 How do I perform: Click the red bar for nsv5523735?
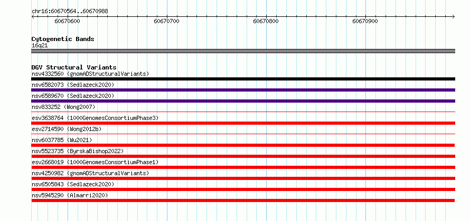243,156
